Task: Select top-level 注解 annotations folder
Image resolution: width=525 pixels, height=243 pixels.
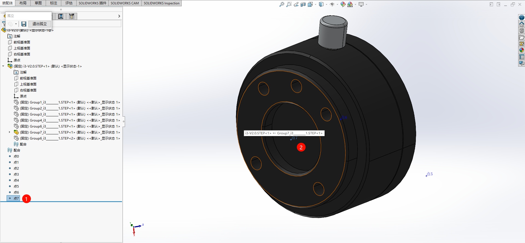Action: (14, 36)
